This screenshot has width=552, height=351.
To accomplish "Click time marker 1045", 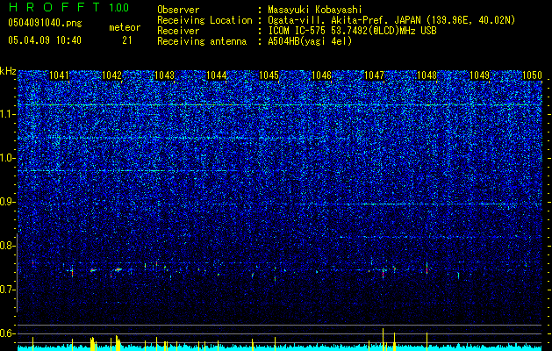I will [269, 75].
